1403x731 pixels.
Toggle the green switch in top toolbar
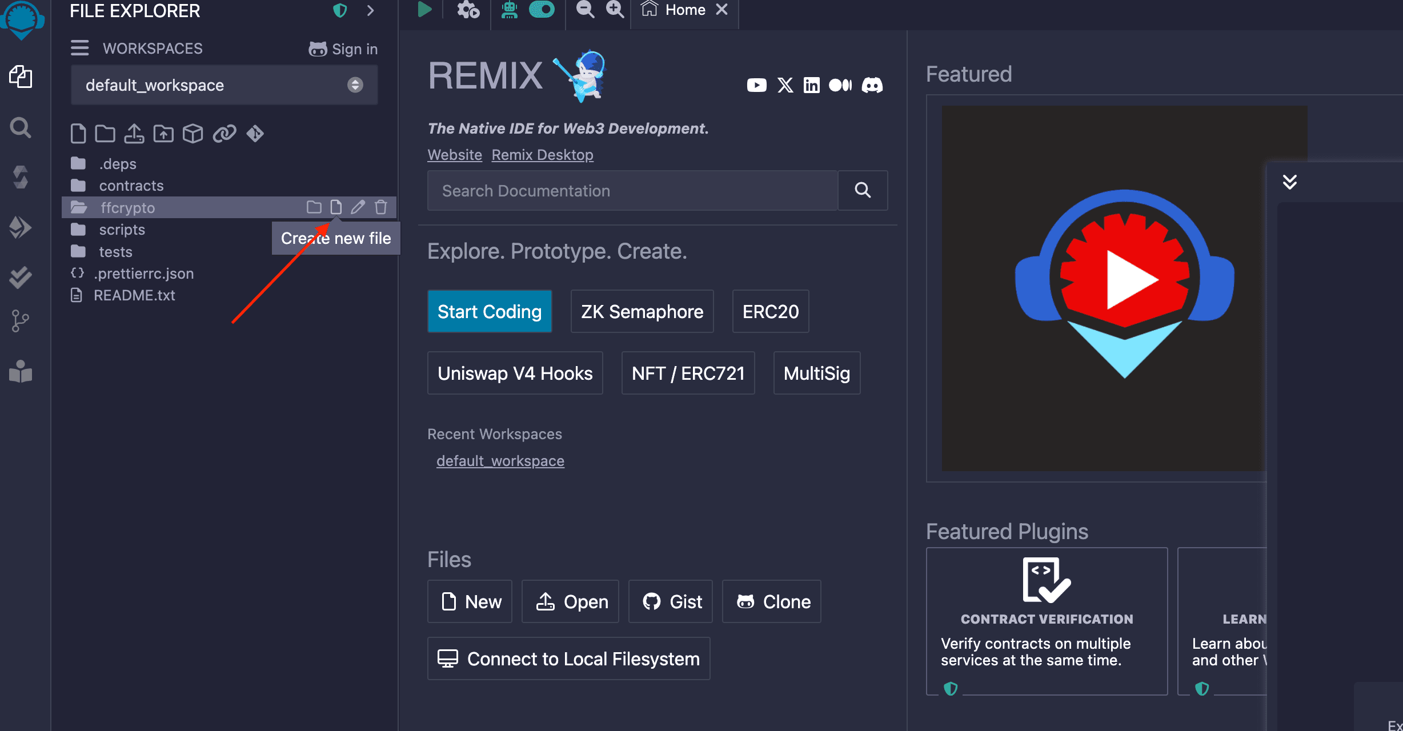coord(542,10)
